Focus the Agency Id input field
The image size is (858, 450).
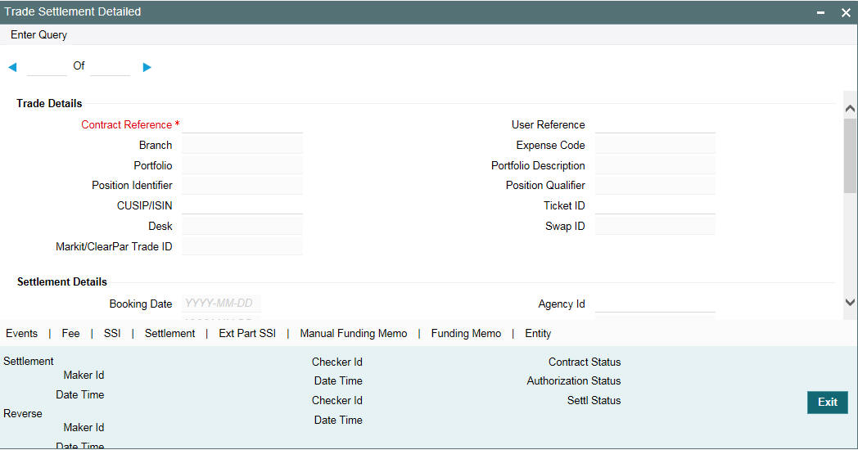click(655, 304)
